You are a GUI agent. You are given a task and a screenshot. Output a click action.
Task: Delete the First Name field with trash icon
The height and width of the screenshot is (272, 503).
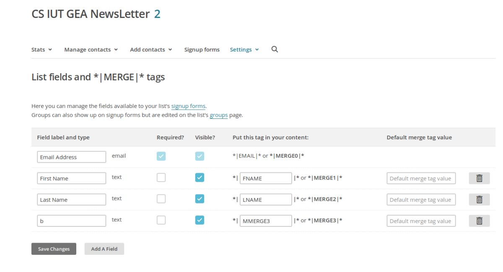click(479, 178)
